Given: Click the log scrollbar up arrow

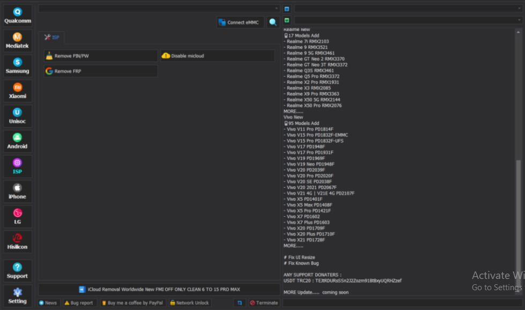Looking at the screenshot, I should (519, 32).
